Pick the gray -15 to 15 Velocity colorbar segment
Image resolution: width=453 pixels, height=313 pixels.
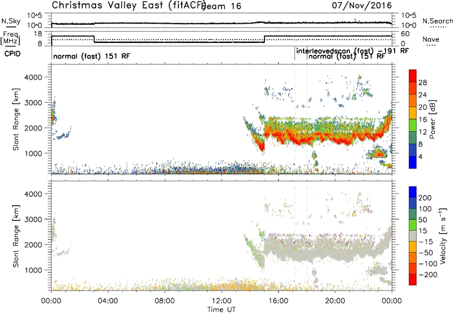pyautogui.click(x=413, y=236)
